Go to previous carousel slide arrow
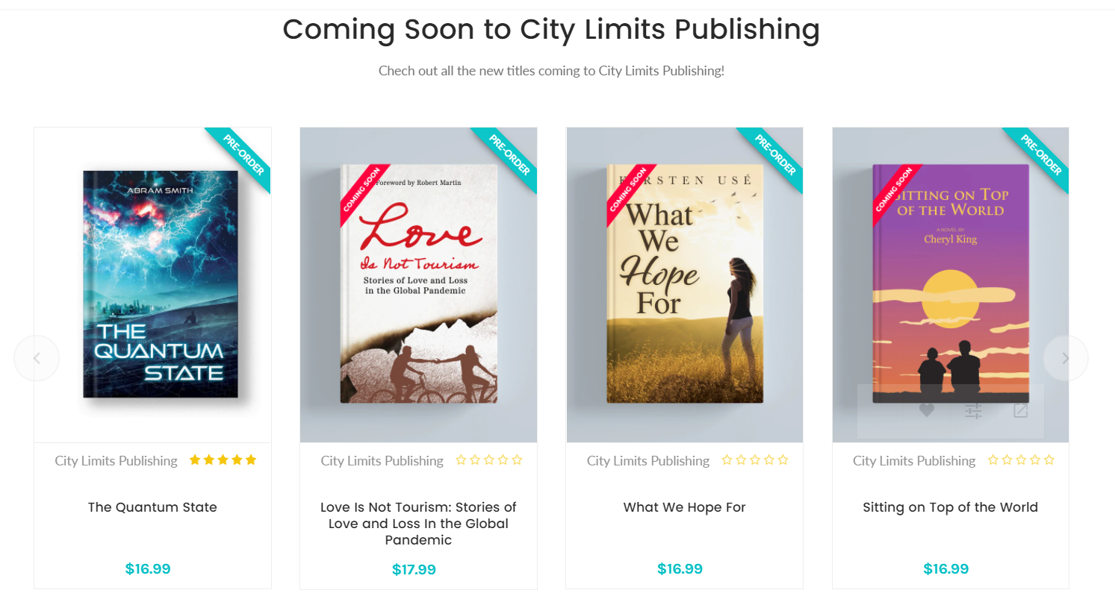Screen dimensions: 1115x593 pos(37,358)
